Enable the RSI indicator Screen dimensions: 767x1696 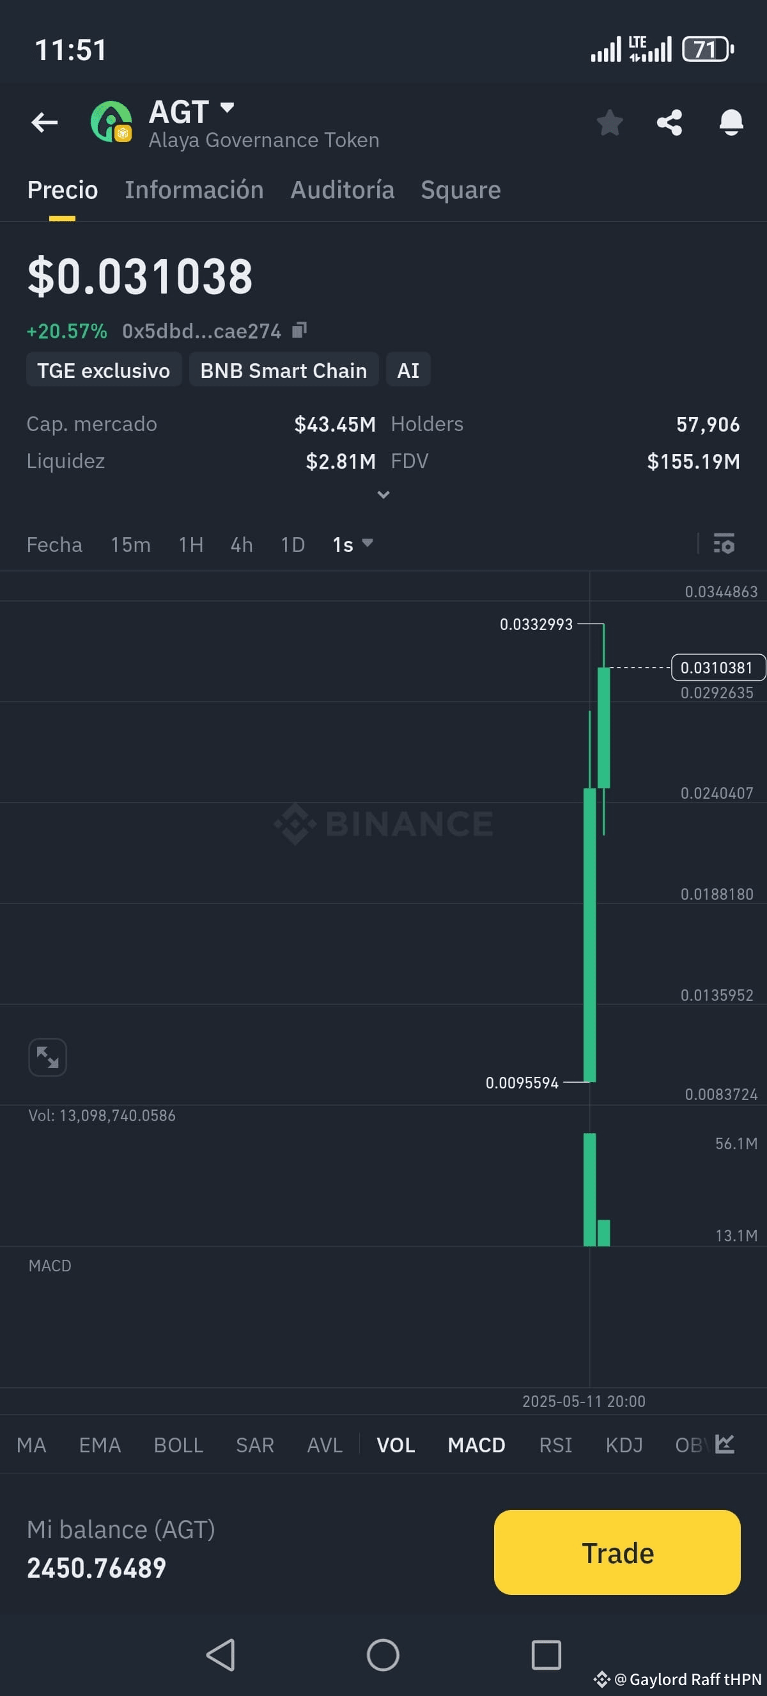(555, 1445)
